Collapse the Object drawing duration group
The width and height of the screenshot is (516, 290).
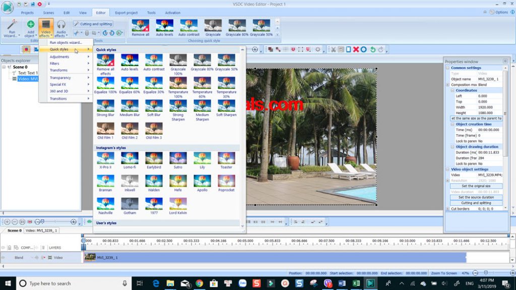pos(452,147)
